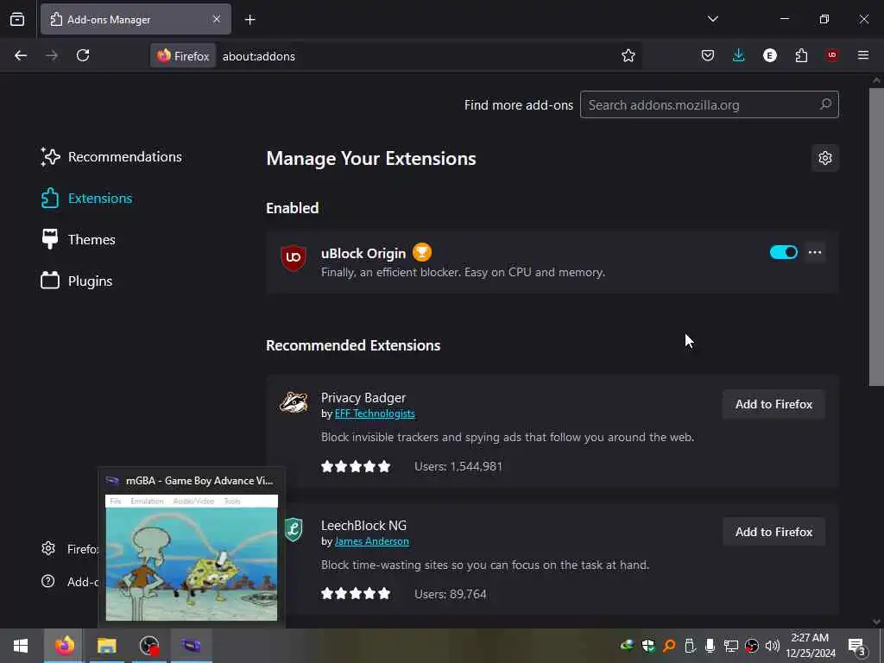
Task: Click the OBS Studio taskbar icon
Action: tap(149, 646)
